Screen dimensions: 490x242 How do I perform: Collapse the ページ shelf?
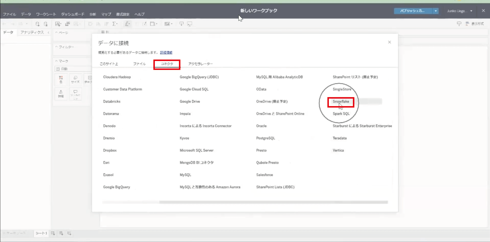pyautogui.click(x=56, y=33)
